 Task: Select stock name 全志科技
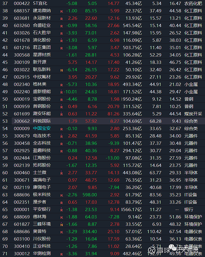tap(42, 143)
